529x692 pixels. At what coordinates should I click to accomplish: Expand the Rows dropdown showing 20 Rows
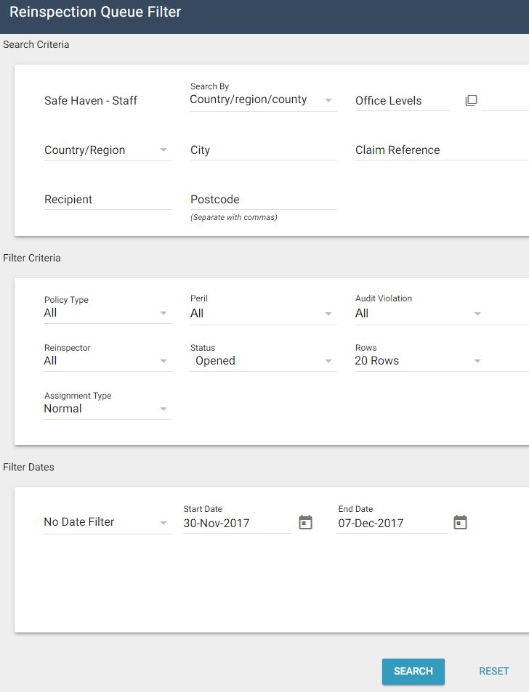click(419, 361)
